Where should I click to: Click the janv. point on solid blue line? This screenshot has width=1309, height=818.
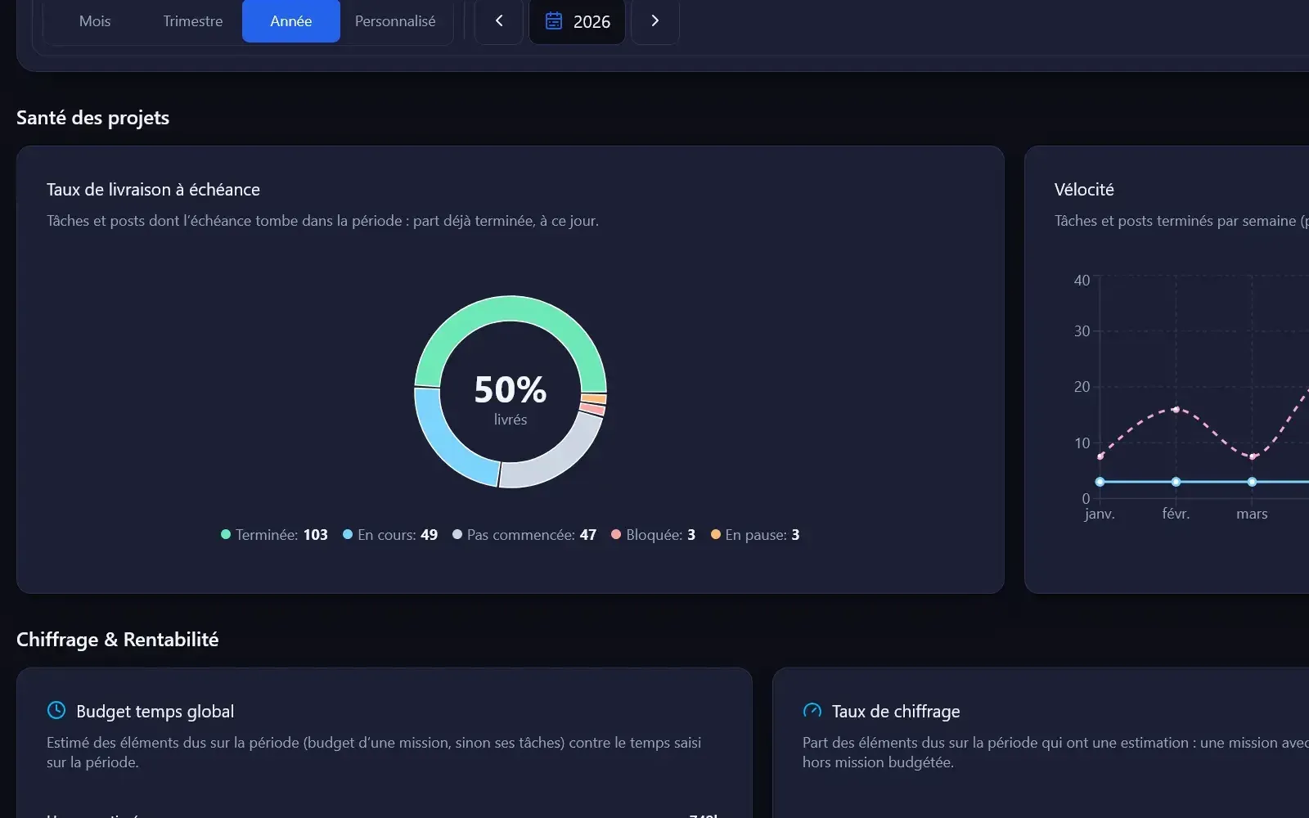(1100, 482)
